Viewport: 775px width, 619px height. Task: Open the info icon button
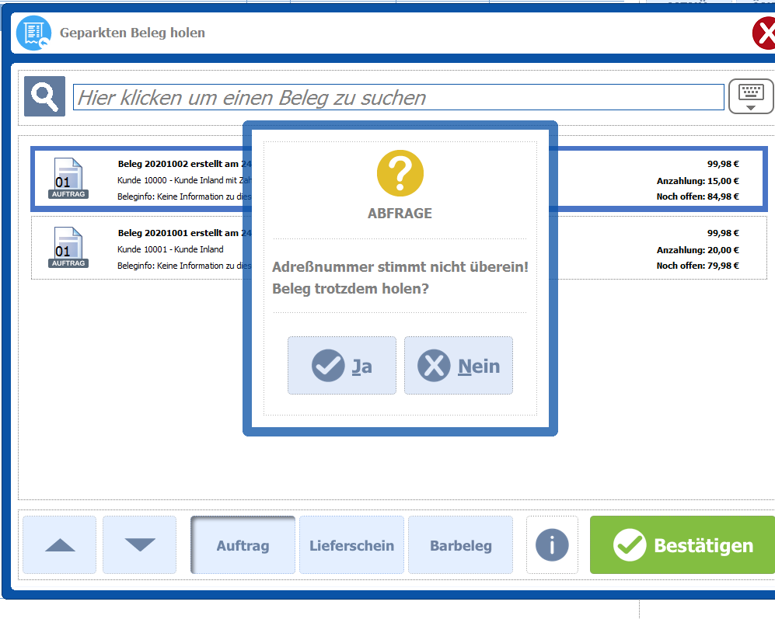(552, 545)
